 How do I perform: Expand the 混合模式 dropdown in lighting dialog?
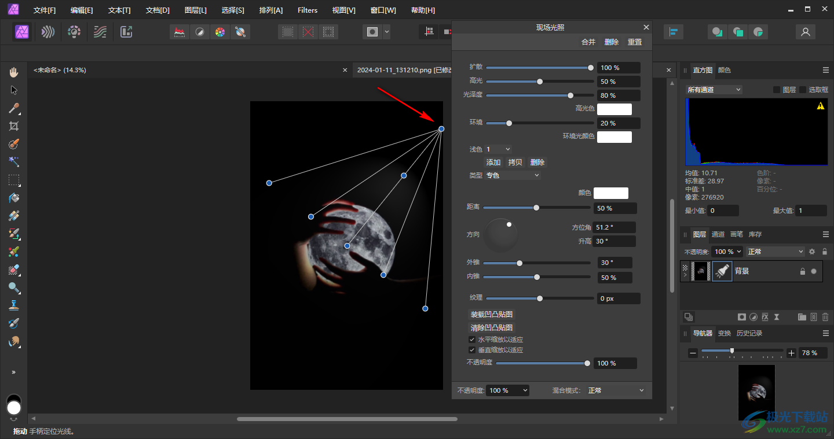[616, 390]
